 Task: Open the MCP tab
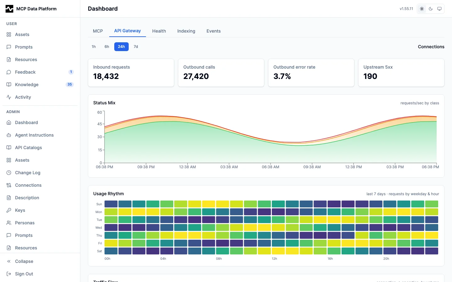click(98, 31)
